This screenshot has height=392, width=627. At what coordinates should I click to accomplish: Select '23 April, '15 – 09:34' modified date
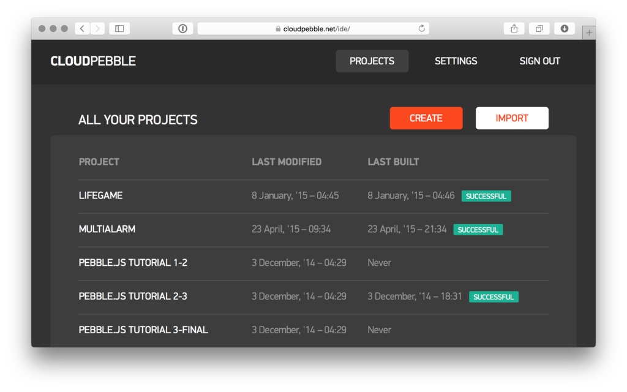(x=291, y=229)
